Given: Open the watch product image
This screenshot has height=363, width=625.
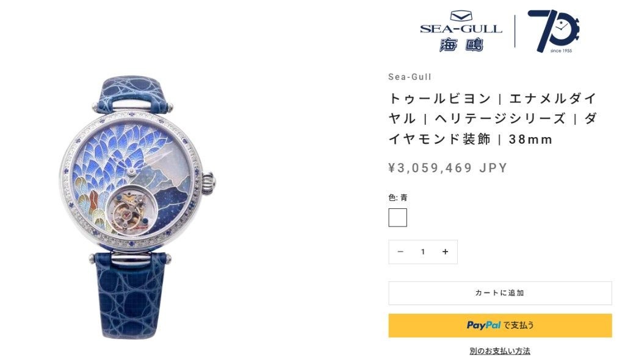Looking at the screenshot, I should click(137, 206).
